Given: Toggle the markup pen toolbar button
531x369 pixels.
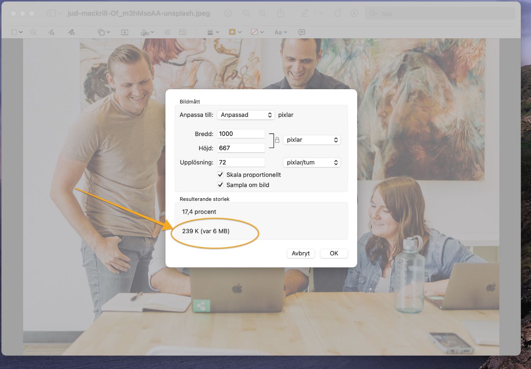Looking at the screenshot, I should (x=304, y=13).
